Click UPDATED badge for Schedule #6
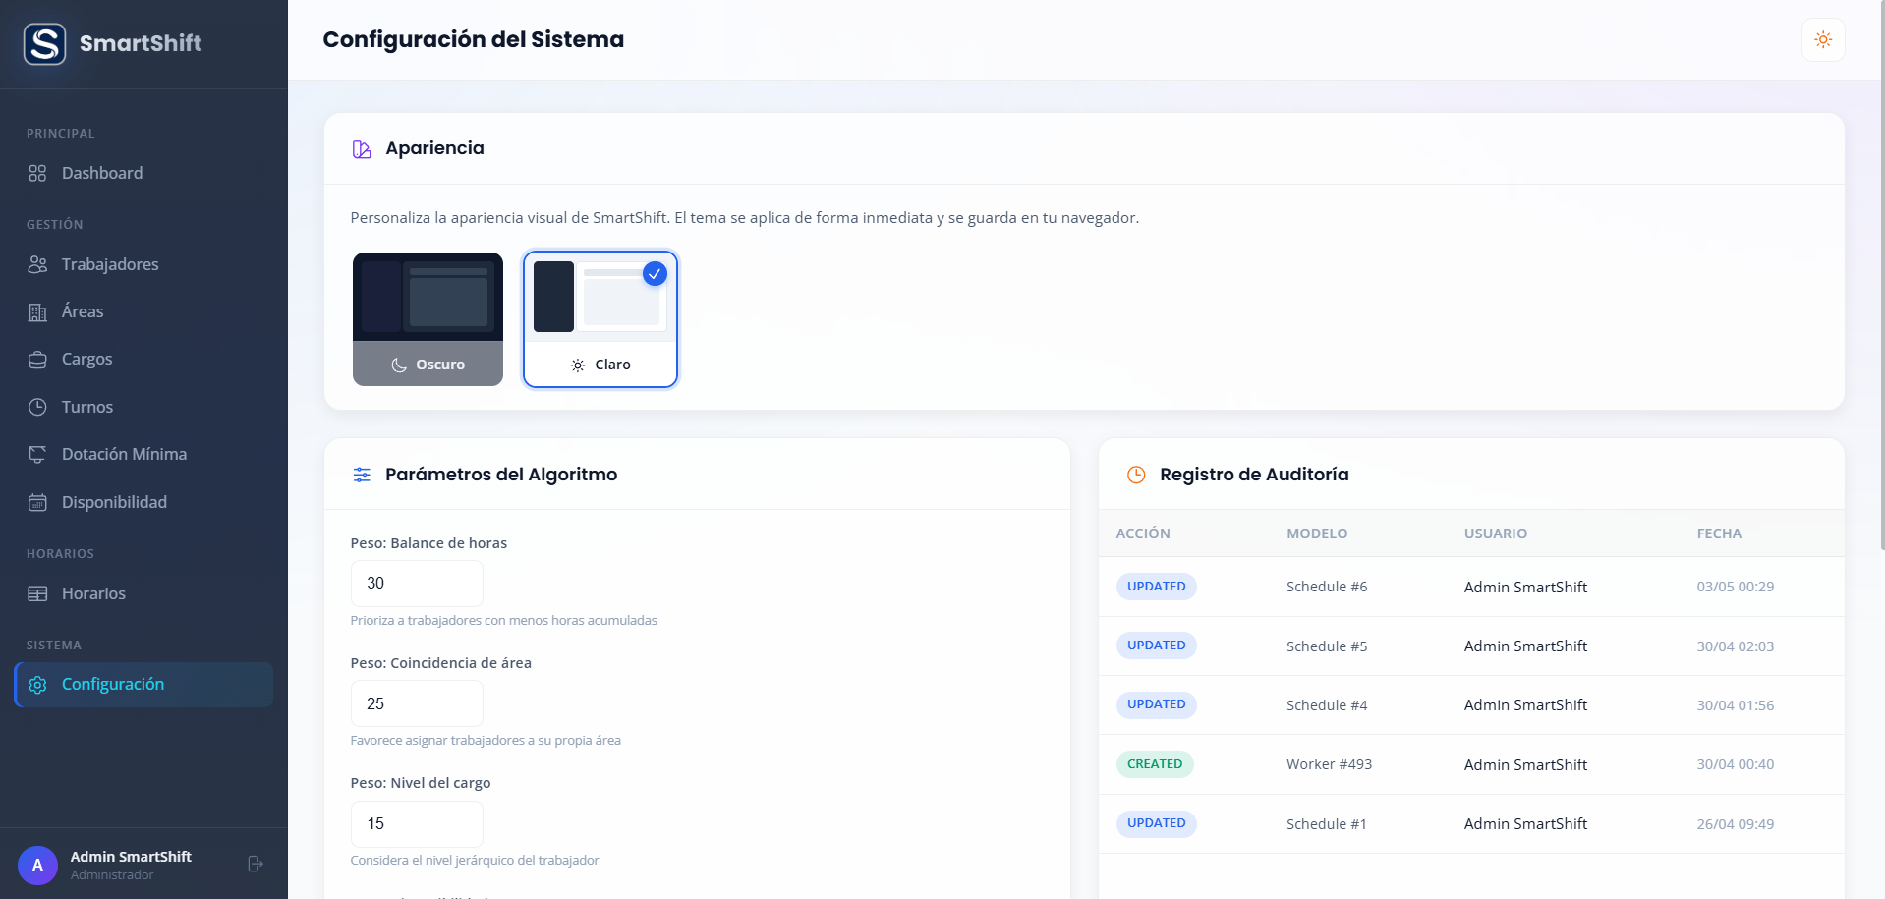The image size is (1885, 899). (x=1156, y=587)
